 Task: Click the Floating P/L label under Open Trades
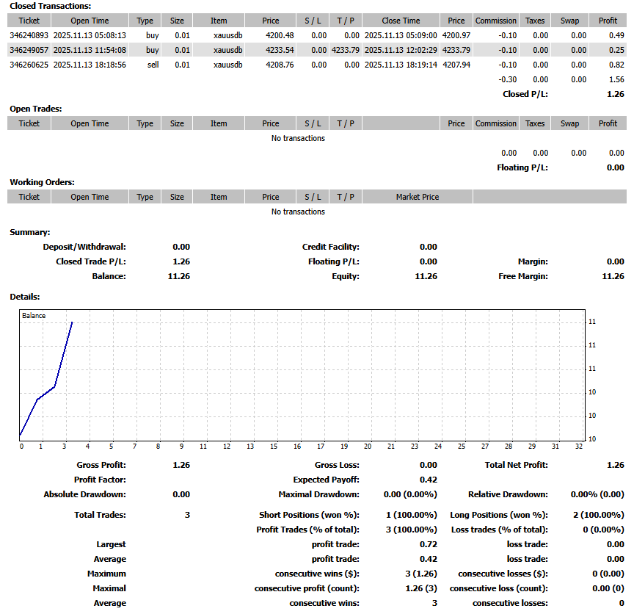pos(522,167)
